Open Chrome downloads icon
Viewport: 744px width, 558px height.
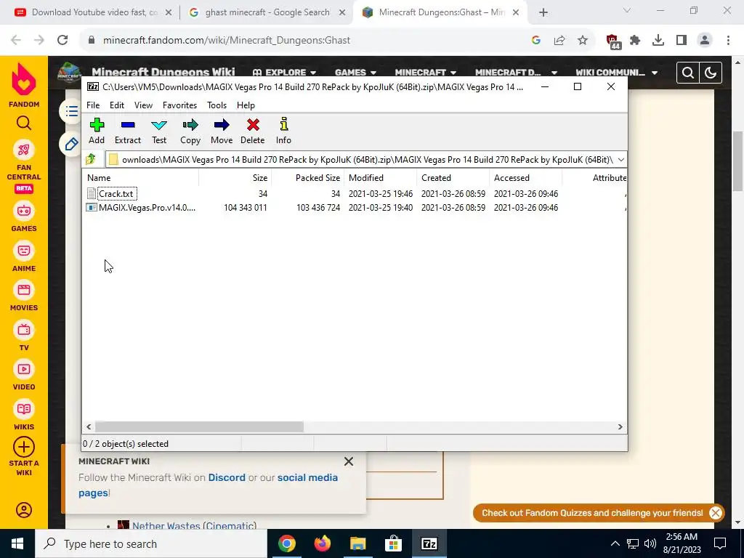658,41
